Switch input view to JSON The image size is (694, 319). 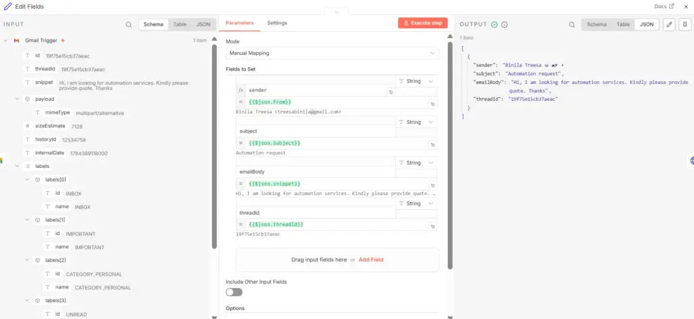(x=203, y=25)
